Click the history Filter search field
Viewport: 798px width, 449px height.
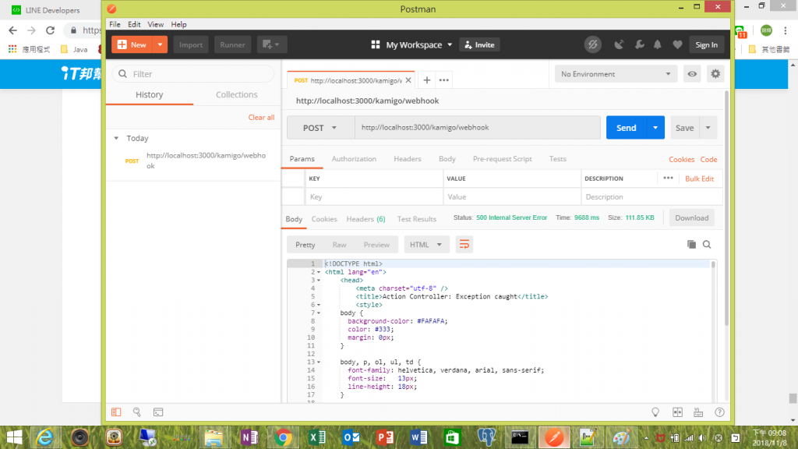(193, 74)
